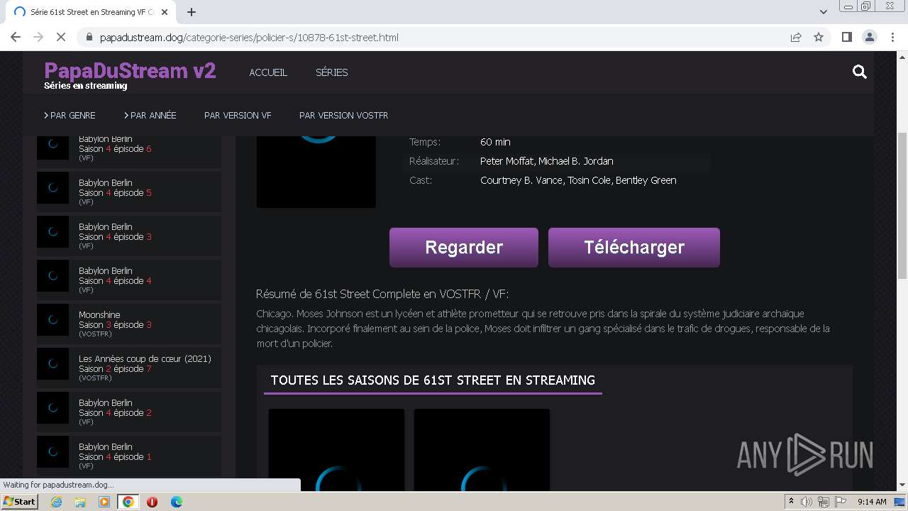908x511 pixels.
Task: View site information lock icon
Action: (x=89, y=37)
